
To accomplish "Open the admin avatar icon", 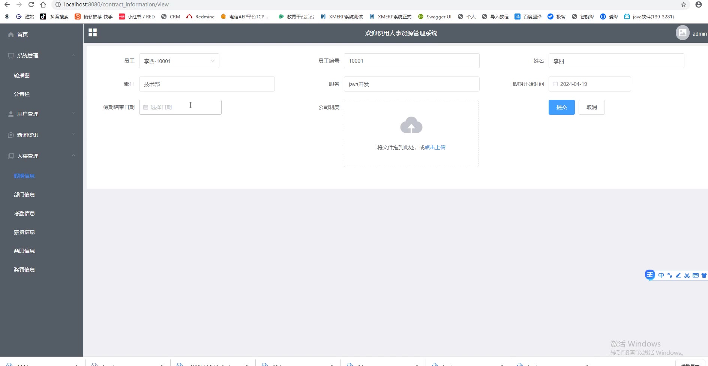I will (x=682, y=33).
